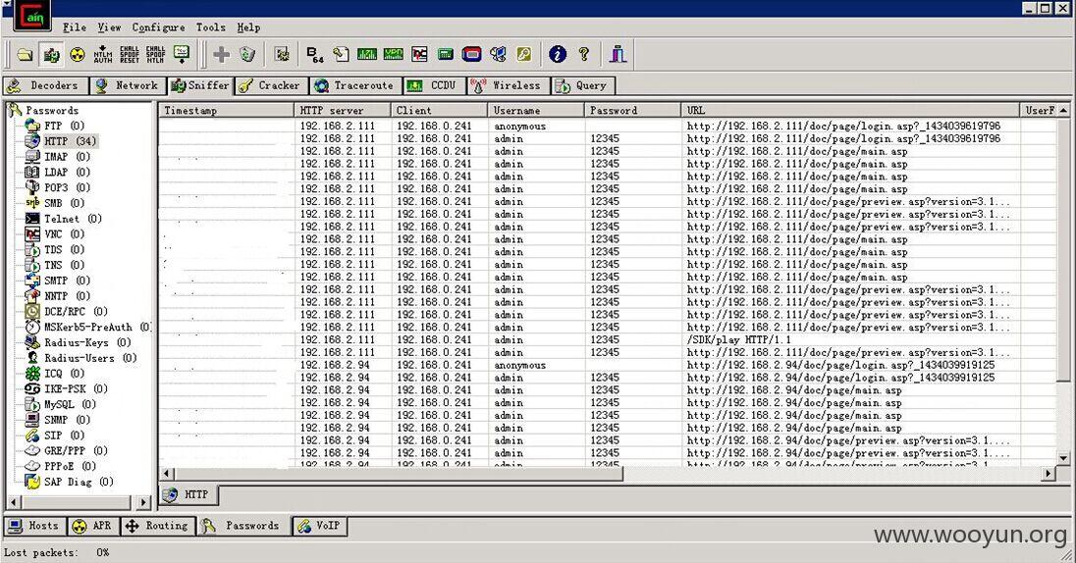Sort by the Timestamp column header
This screenshot has width=1076, height=563.
[227, 111]
